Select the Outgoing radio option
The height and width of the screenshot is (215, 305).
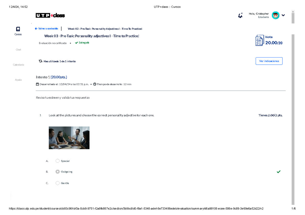[57, 172]
